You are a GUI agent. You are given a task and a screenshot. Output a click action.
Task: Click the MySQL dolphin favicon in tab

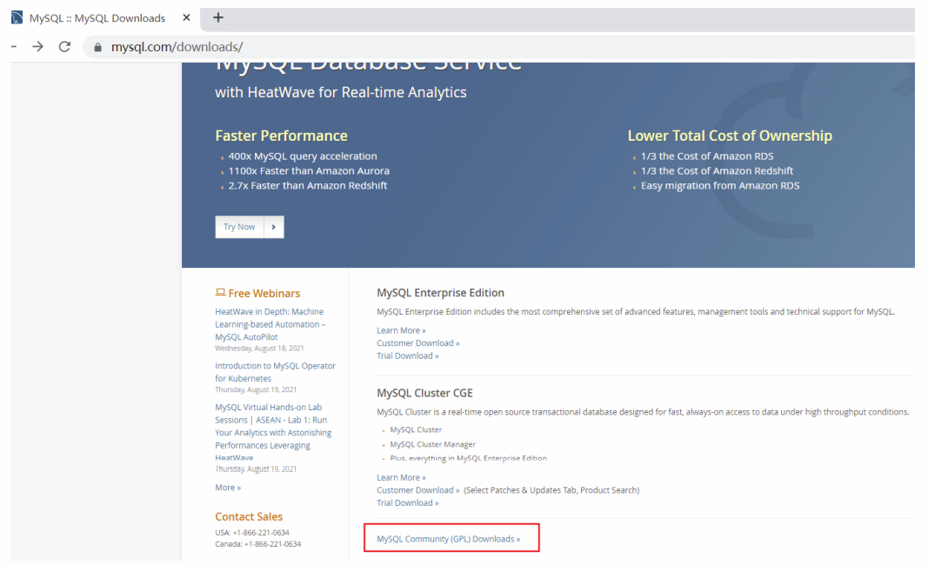[x=17, y=17]
